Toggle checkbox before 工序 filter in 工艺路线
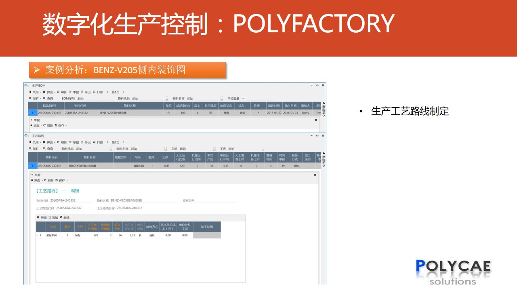 pos(214,149)
